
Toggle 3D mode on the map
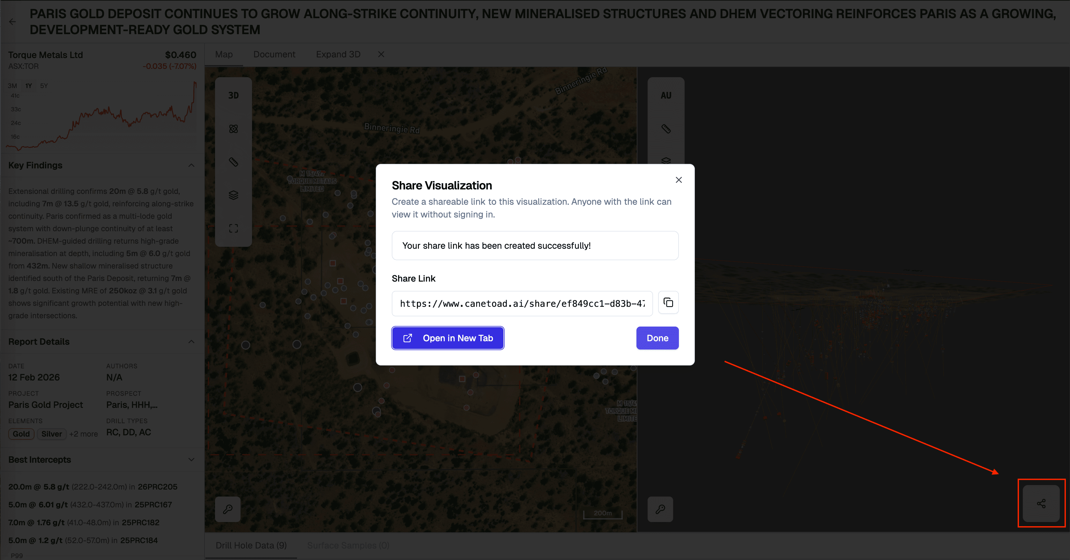[x=233, y=95]
